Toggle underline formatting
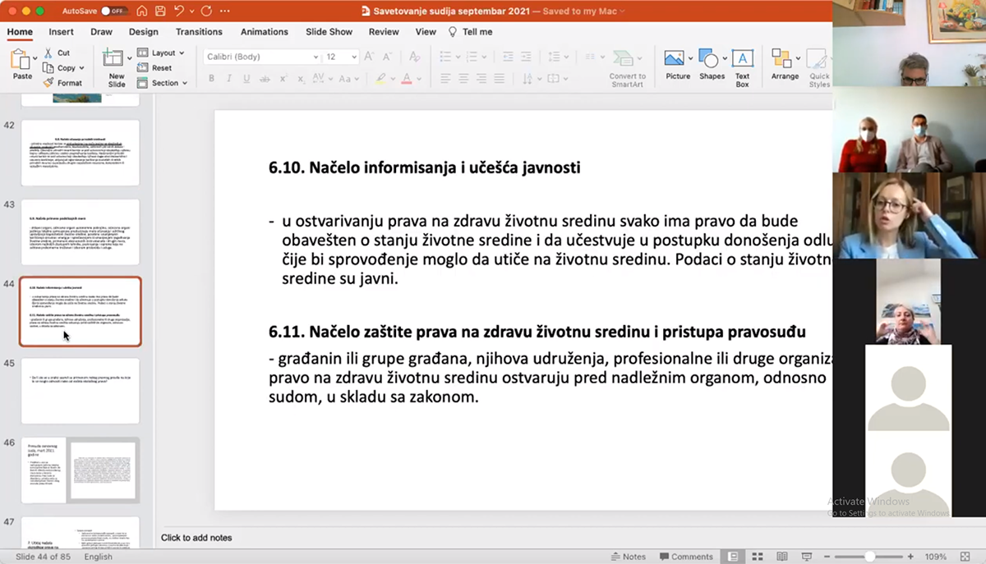Image resolution: width=986 pixels, height=564 pixels. pyautogui.click(x=247, y=79)
